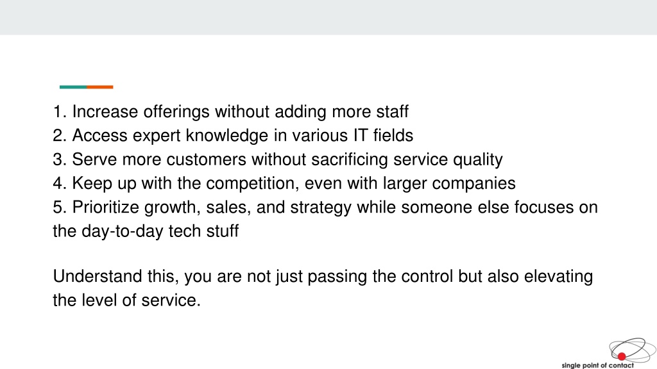Click the line starting 'Prioritize growth, sales, and strategy'
This screenshot has height=369, width=657.
pos(325,207)
